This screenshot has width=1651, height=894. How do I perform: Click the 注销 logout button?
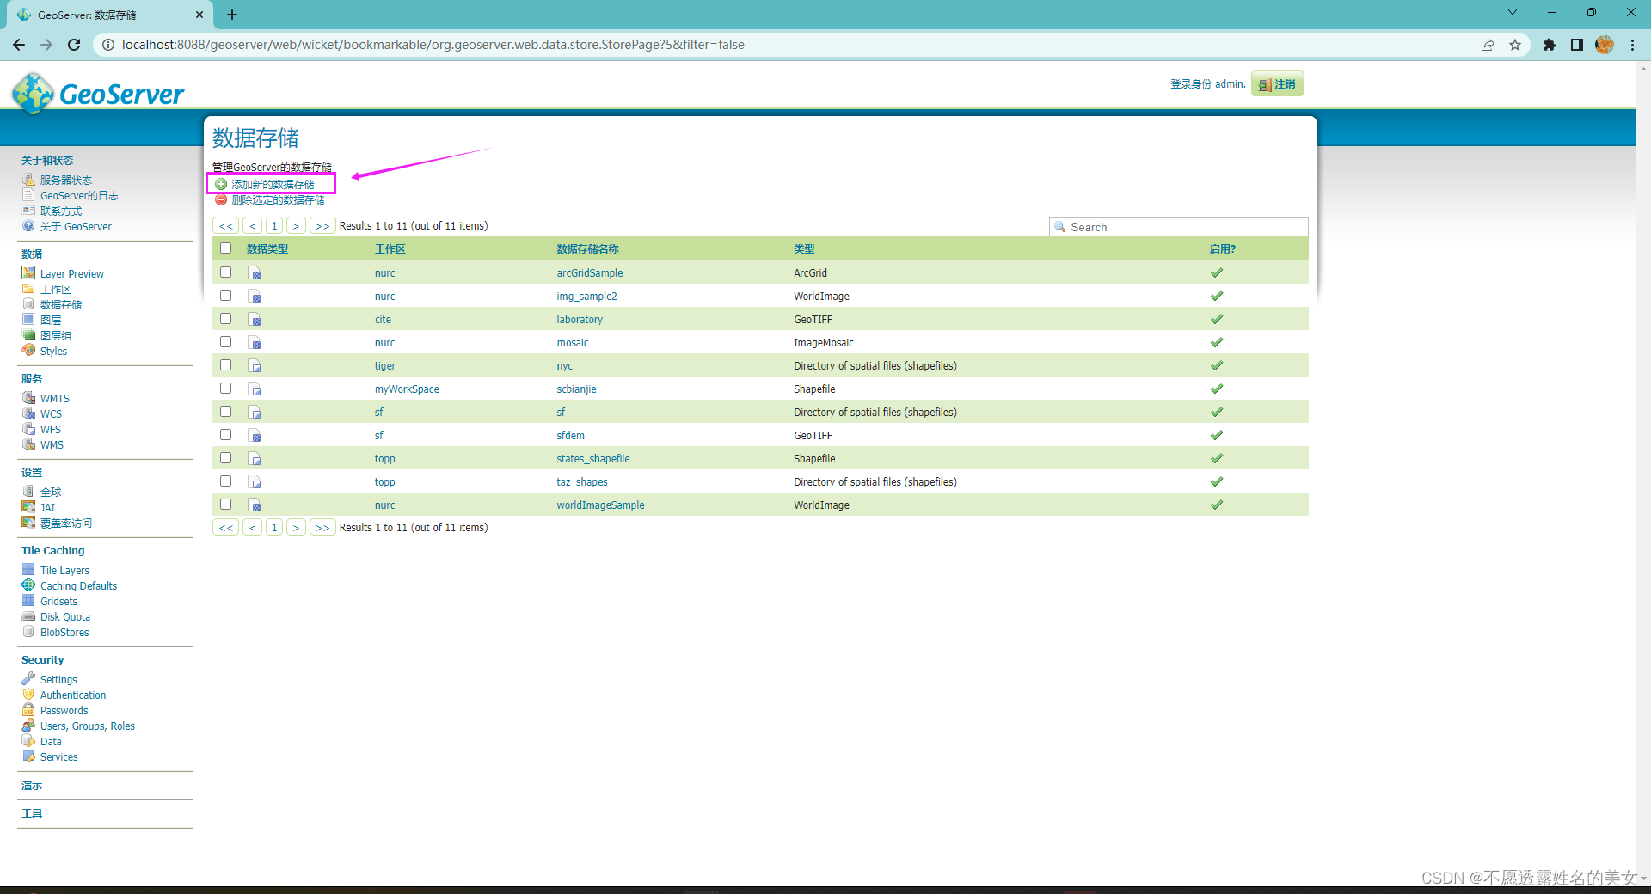tap(1278, 84)
